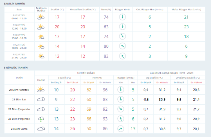The image size is (211, 137).
Task: Click the partly cloudy icon for 15.00 - 18.00
Action: click(x=41, y=36)
